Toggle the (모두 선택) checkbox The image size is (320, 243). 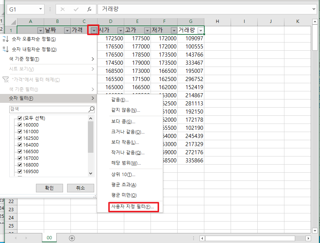tap(20, 118)
